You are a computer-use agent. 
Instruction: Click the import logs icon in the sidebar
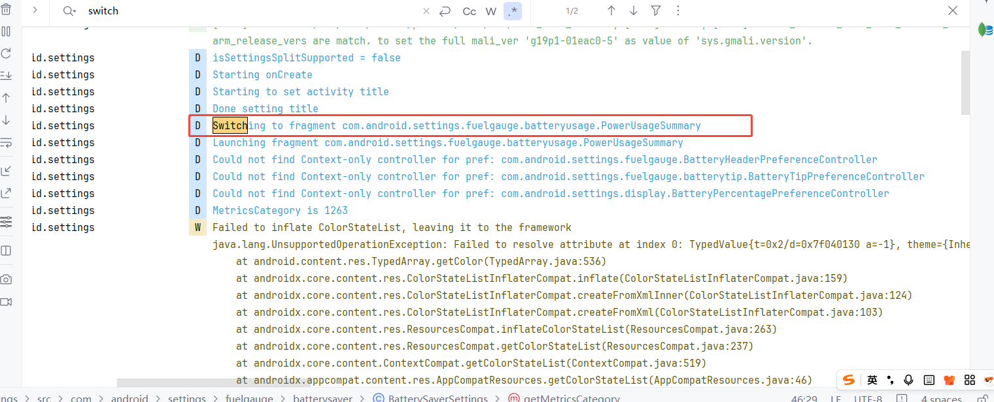tap(6, 171)
